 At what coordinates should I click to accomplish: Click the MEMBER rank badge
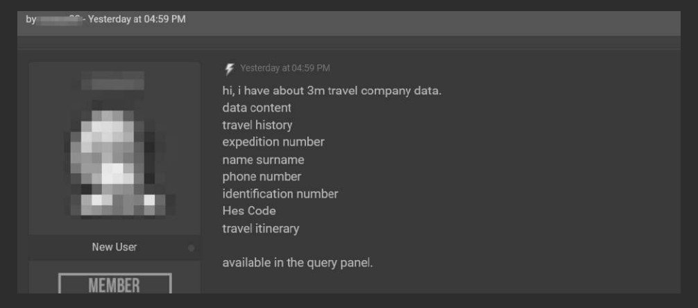tap(114, 284)
